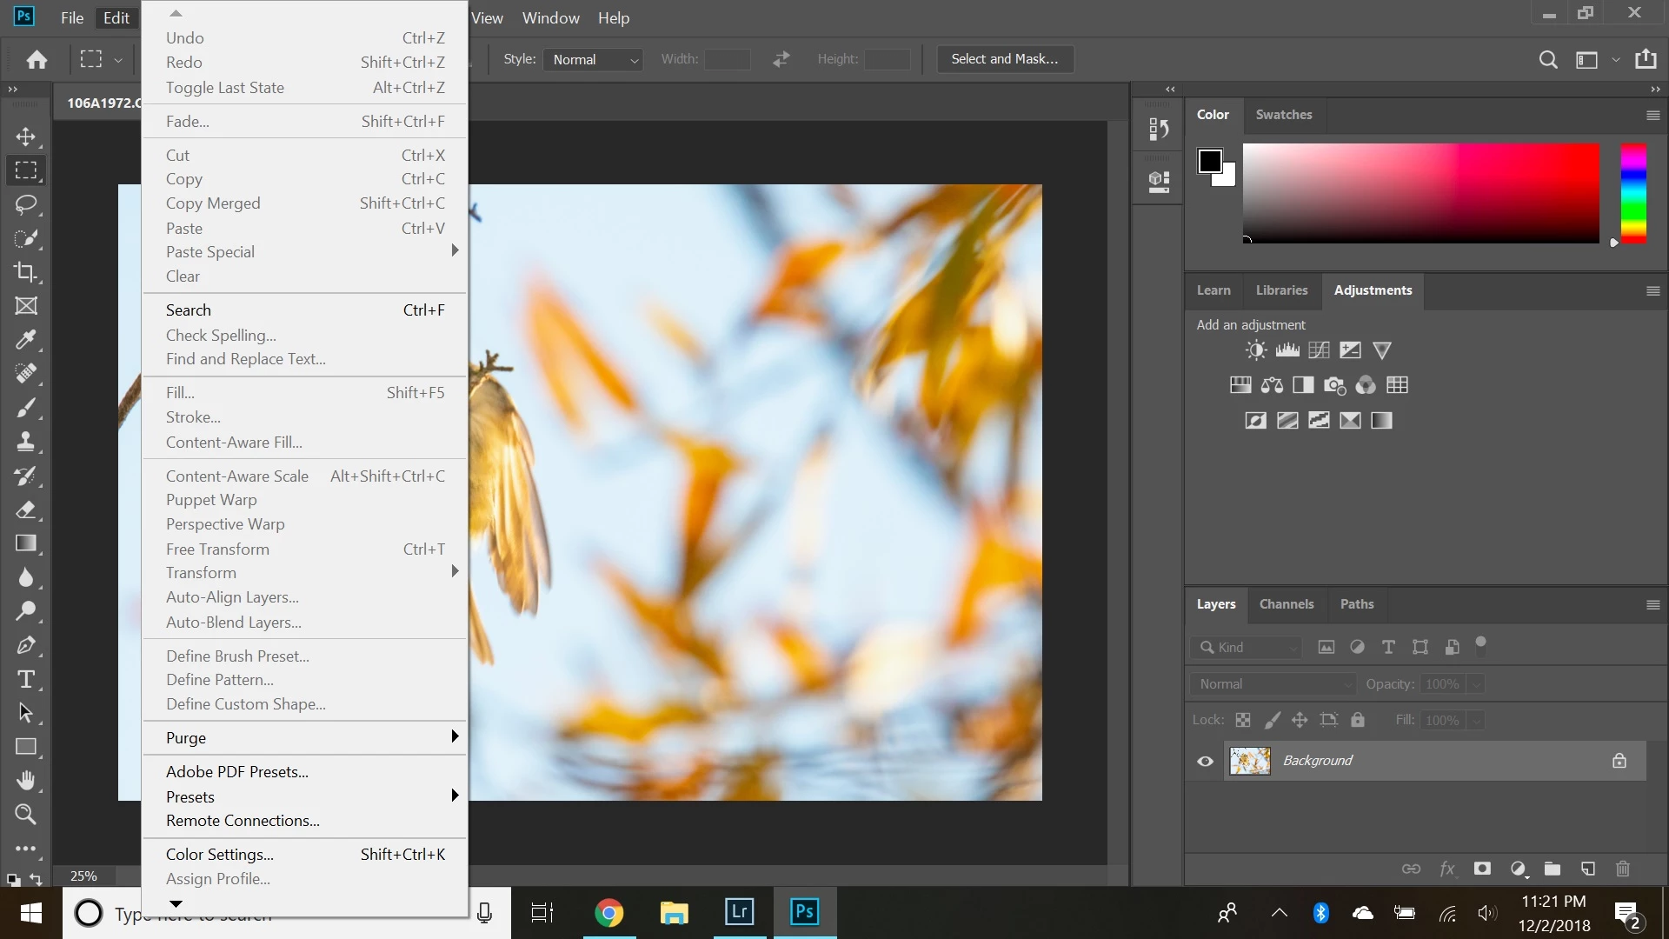This screenshot has height=939, width=1669.
Task: Click the foreground color swatch
Action: pyautogui.click(x=1209, y=161)
